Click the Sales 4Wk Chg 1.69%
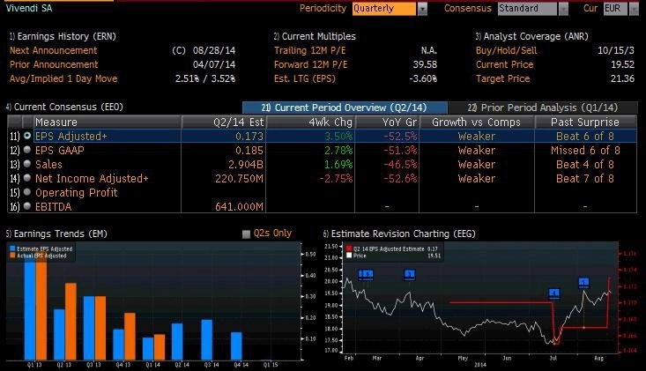 tap(338, 164)
